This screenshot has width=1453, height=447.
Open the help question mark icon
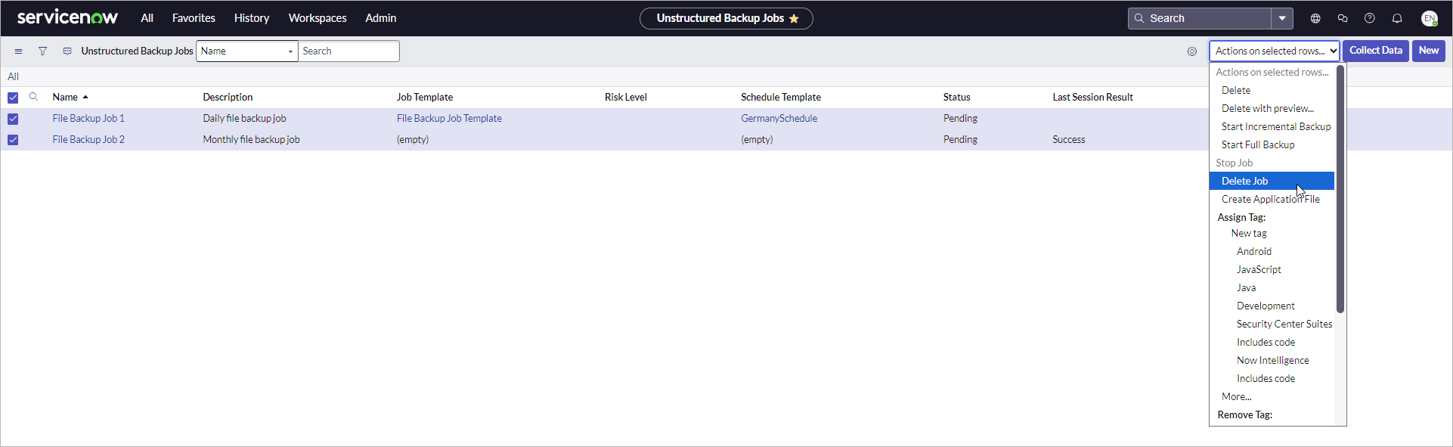click(x=1370, y=18)
